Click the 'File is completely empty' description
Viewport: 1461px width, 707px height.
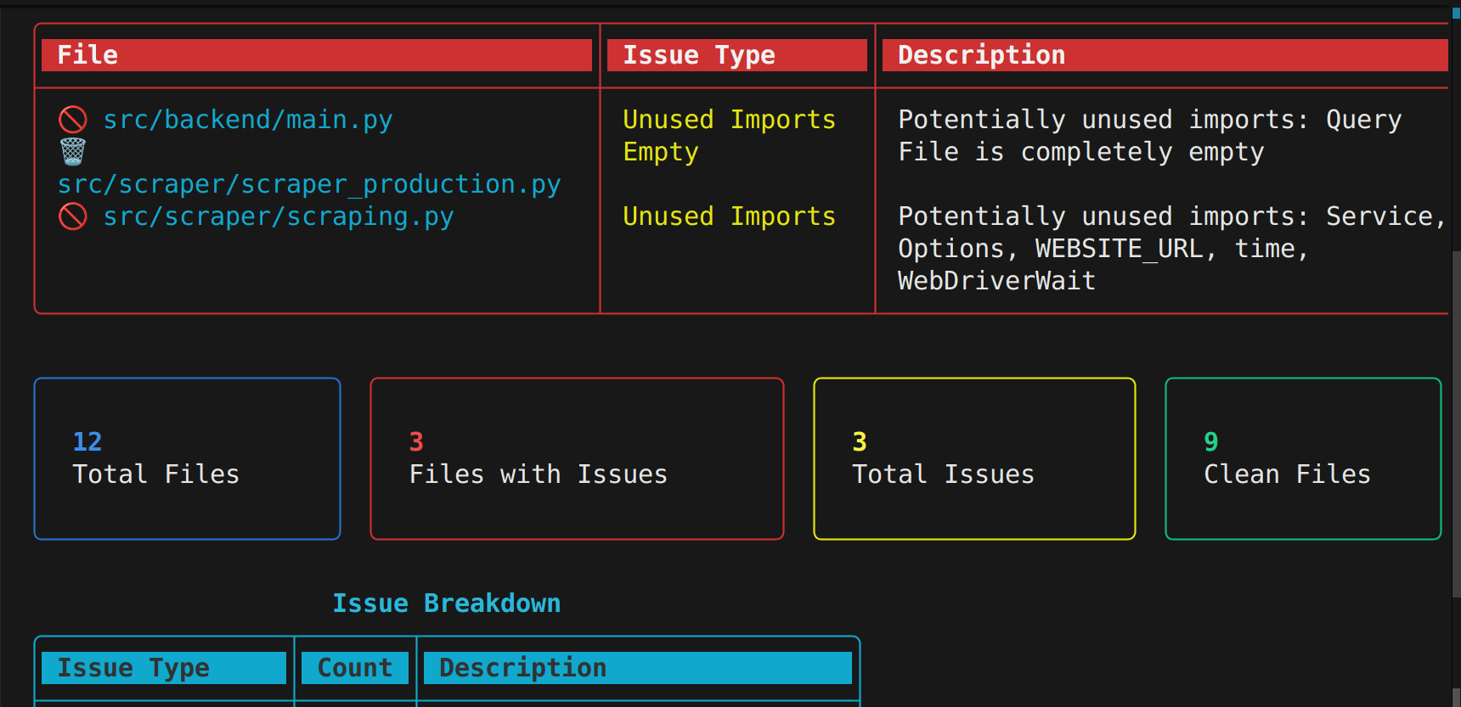pos(1080,152)
